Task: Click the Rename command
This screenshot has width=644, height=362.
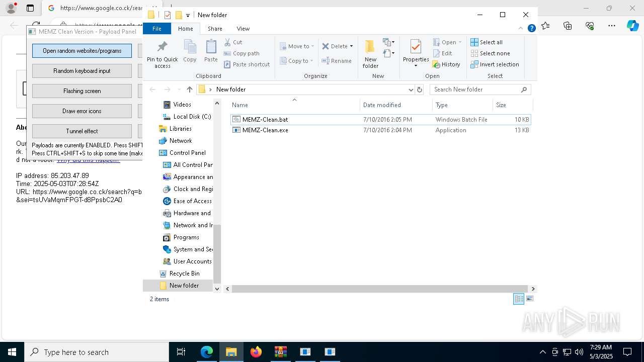Action: click(337, 61)
